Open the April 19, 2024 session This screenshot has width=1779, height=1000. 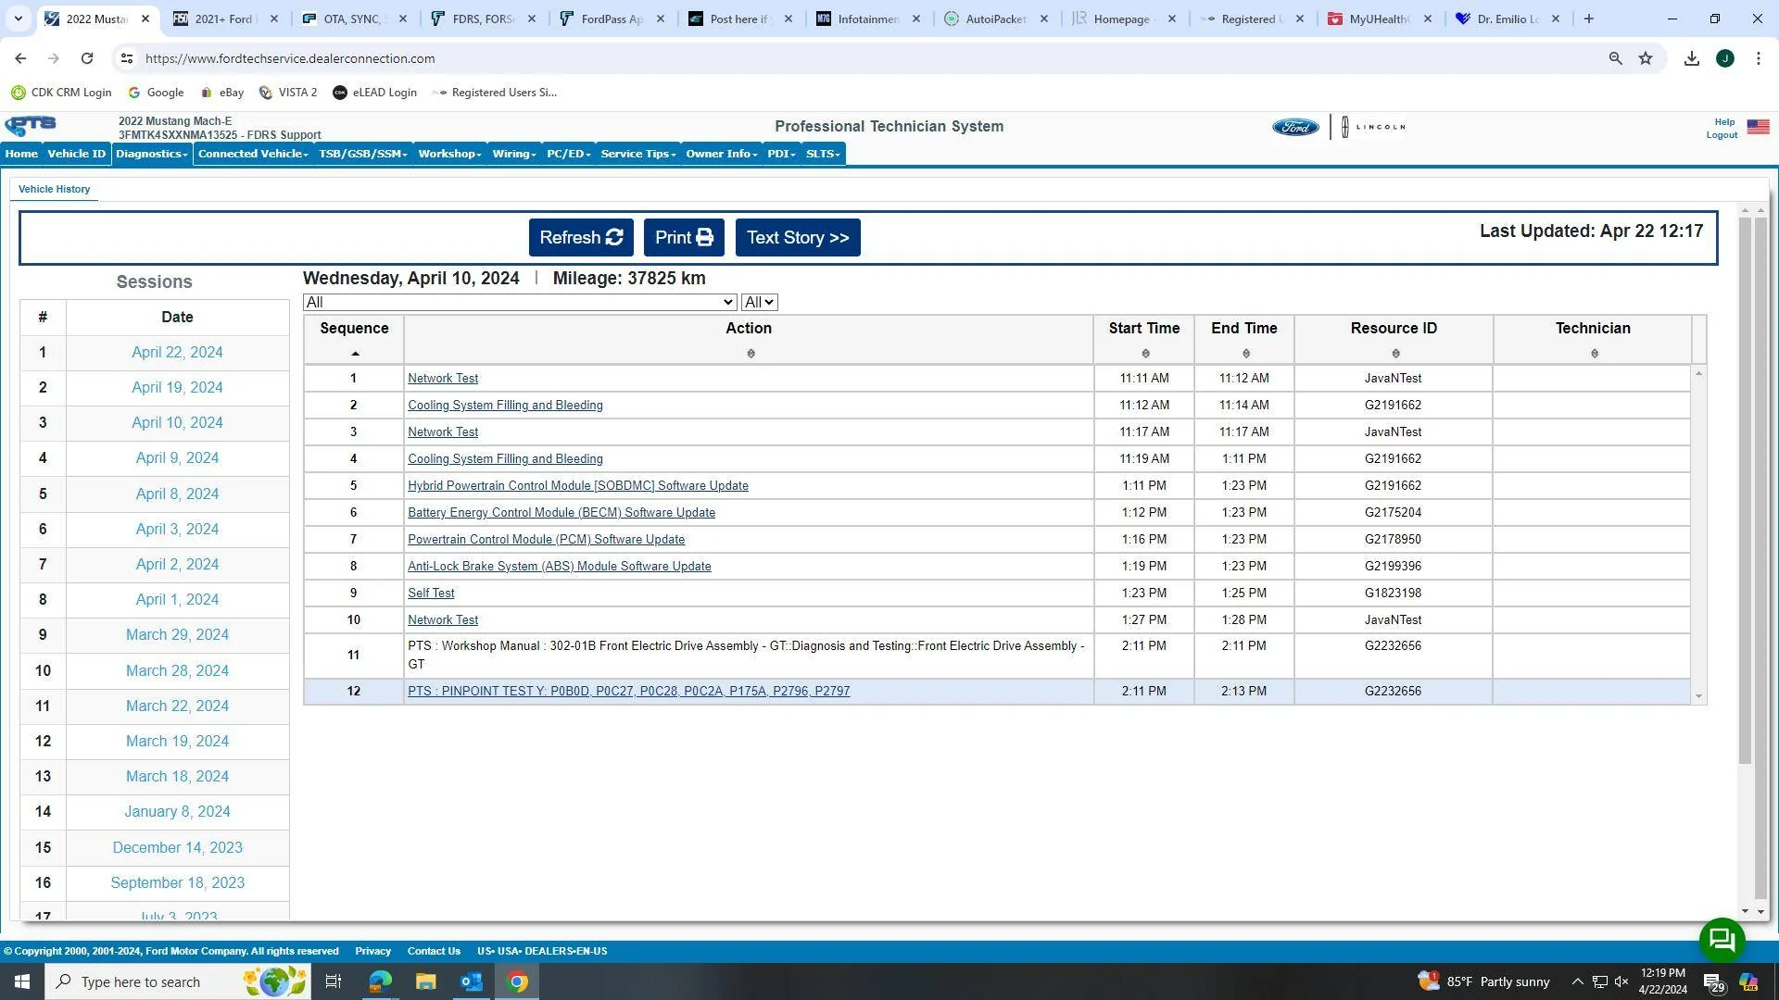click(x=177, y=388)
